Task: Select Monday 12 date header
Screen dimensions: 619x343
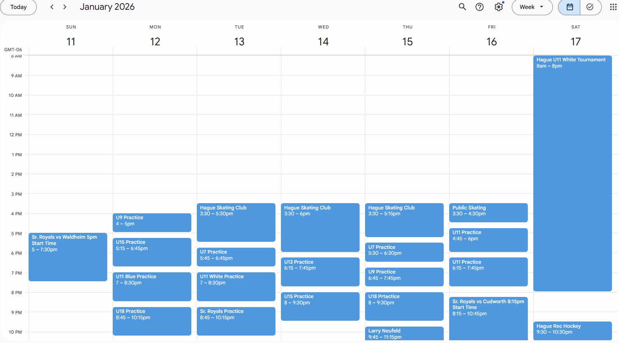Action: point(155,41)
